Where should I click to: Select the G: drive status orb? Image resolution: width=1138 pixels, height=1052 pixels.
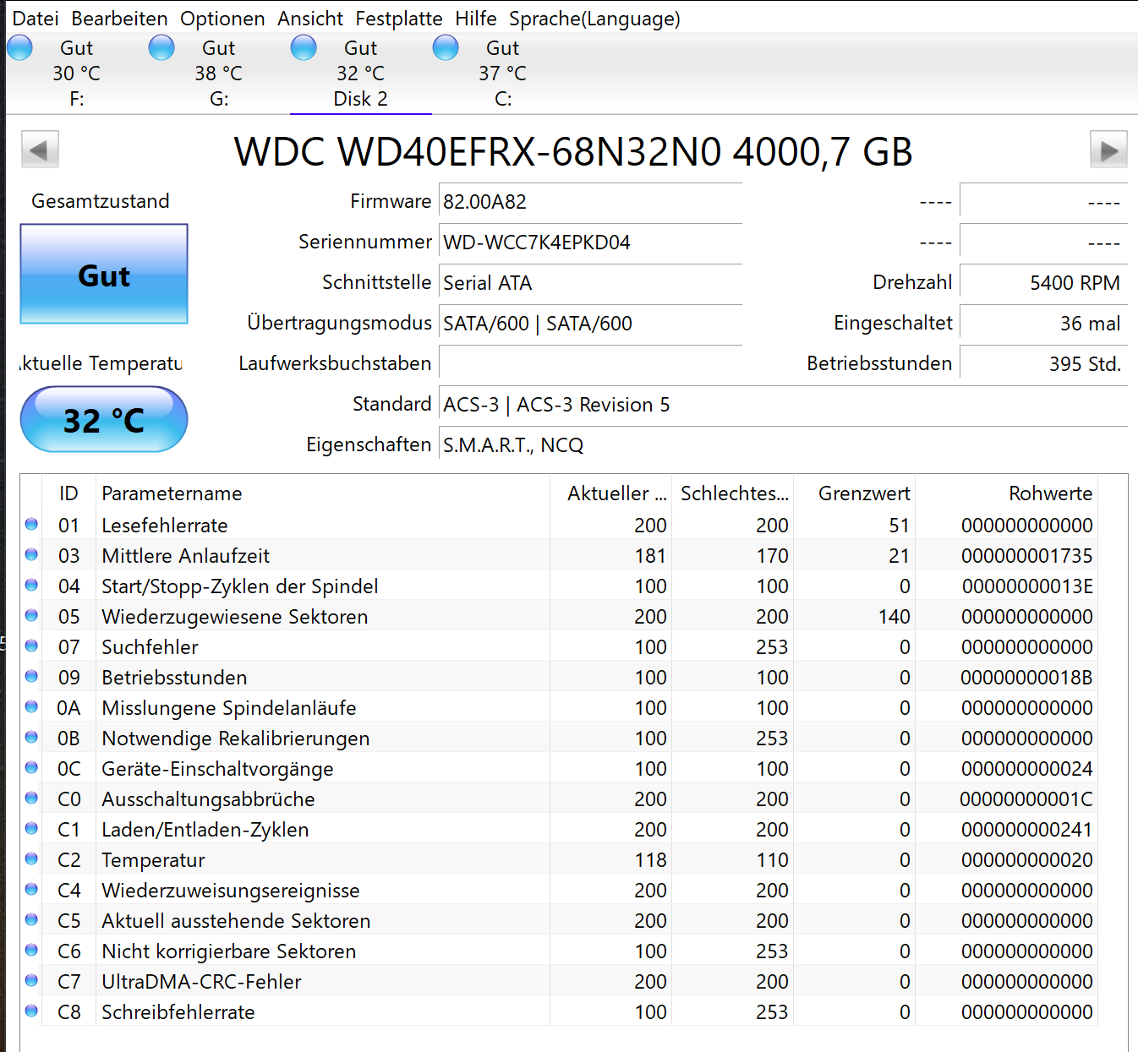coord(161,48)
